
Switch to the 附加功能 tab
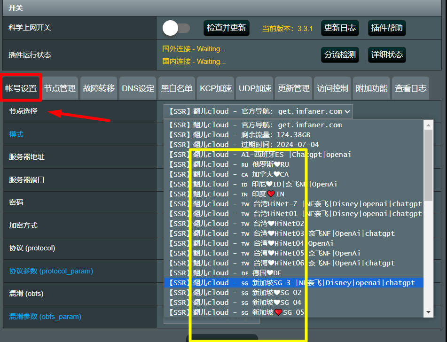point(371,88)
